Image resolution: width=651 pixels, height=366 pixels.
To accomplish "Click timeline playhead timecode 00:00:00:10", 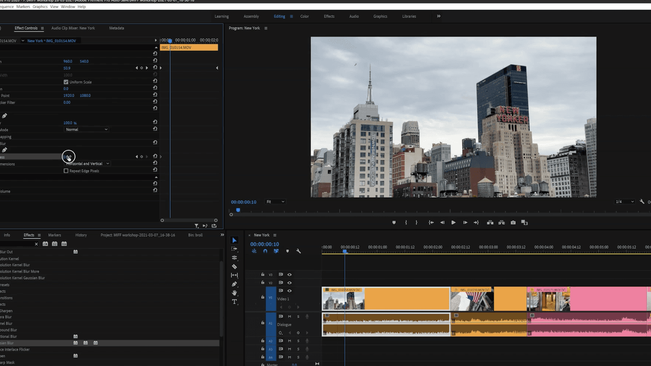I will 264,244.
